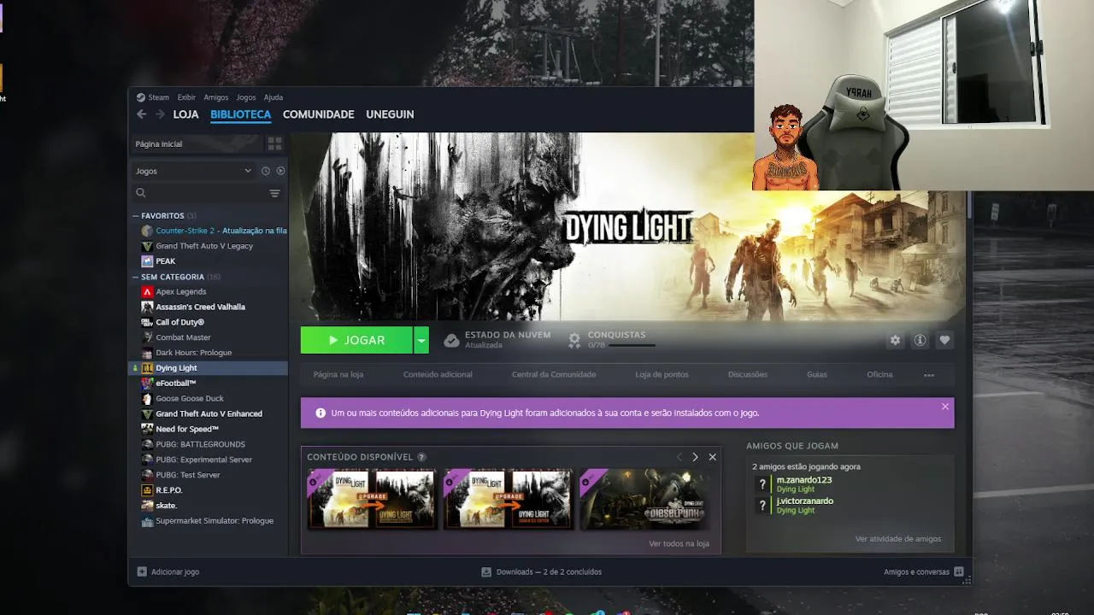This screenshot has height=615, width=1094.
Task: Open the UNEGUIN profile tab
Action: [390, 114]
